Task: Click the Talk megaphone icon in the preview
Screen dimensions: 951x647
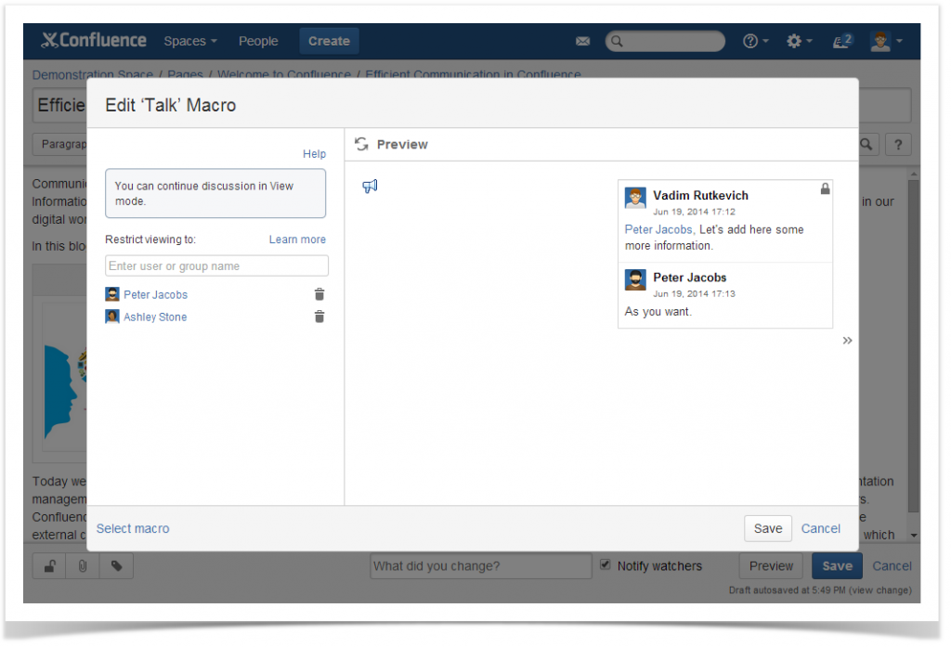Action: click(x=370, y=186)
